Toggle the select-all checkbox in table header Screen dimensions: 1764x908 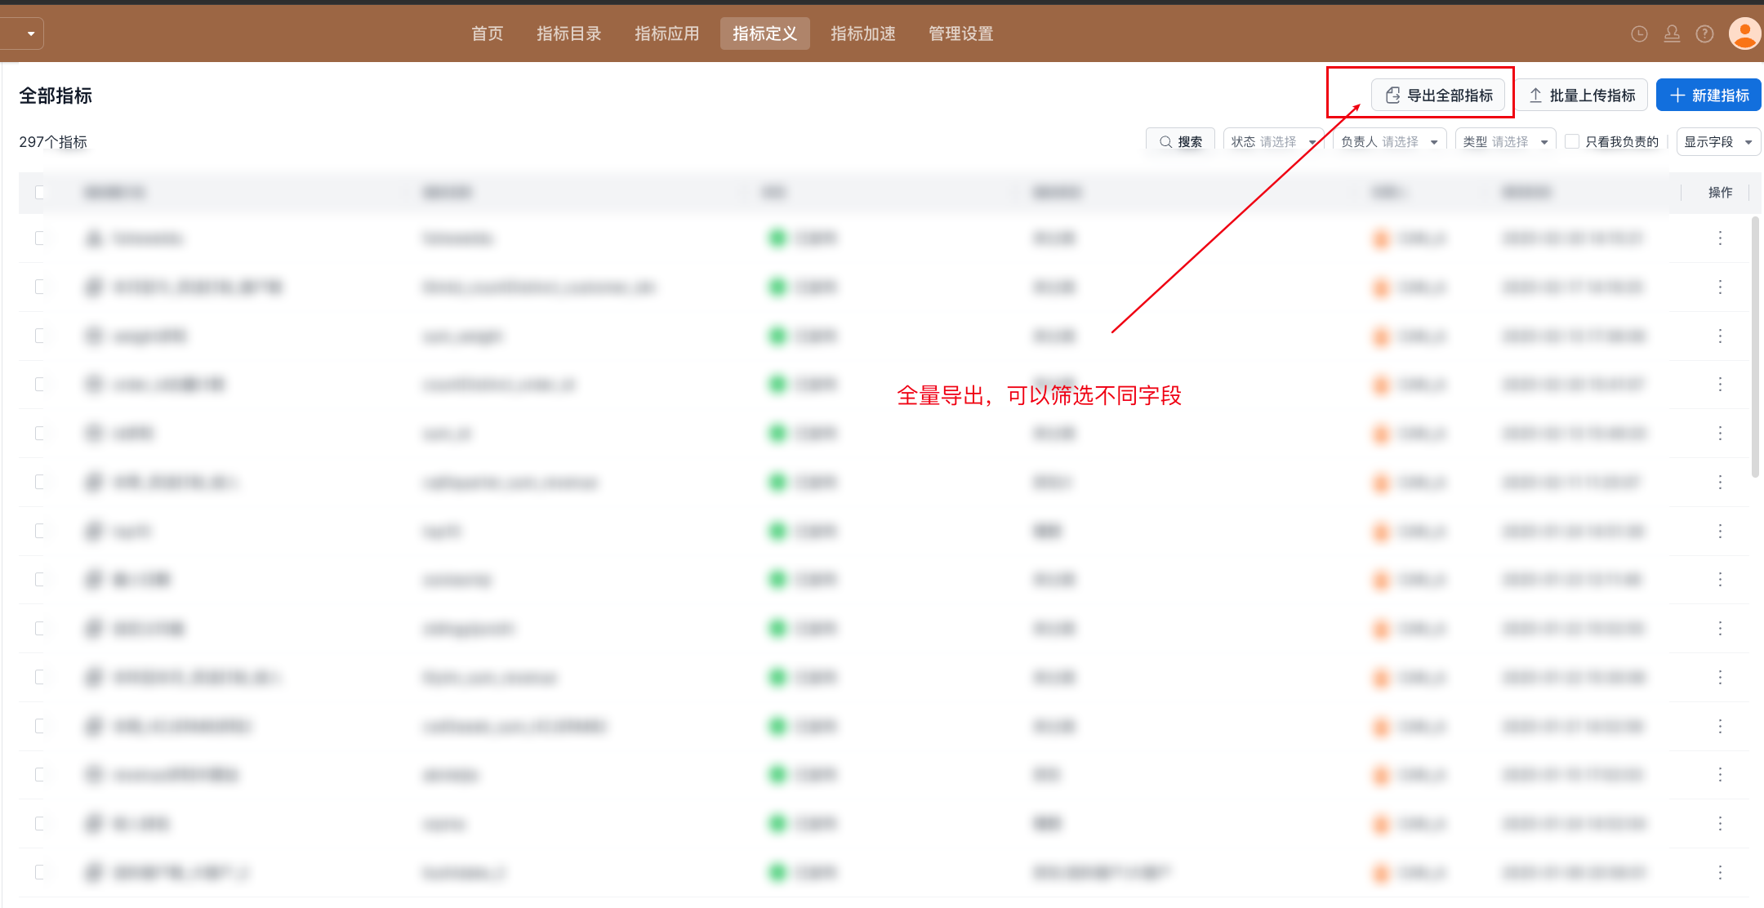pyautogui.click(x=40, y=193)
